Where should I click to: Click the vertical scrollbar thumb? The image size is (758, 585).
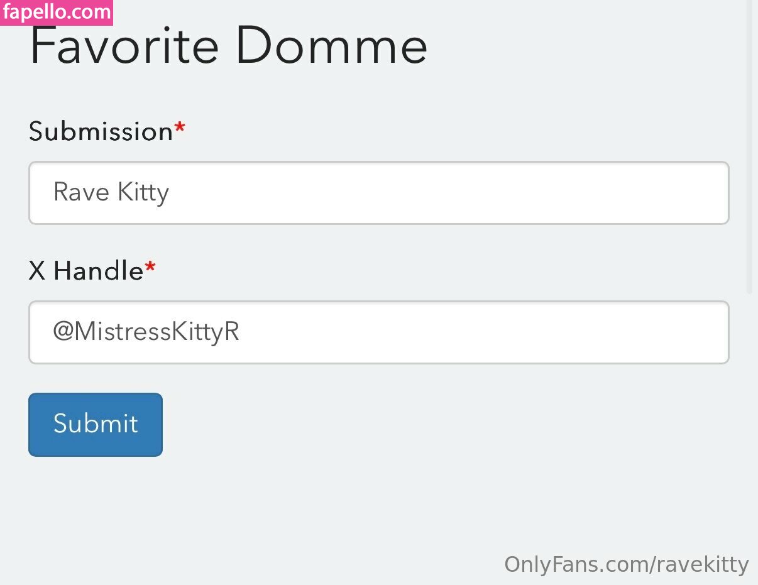point(749,145)
